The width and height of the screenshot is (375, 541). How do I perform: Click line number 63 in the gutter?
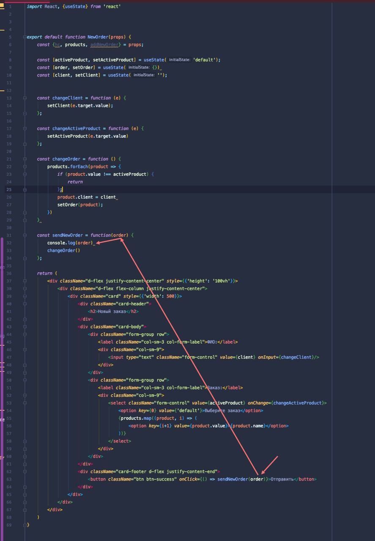point(9,479)
